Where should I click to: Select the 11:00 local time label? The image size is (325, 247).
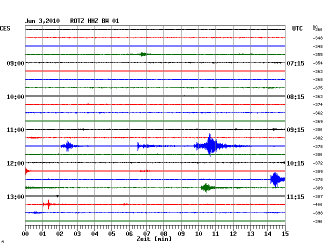[x=15, y=130]
